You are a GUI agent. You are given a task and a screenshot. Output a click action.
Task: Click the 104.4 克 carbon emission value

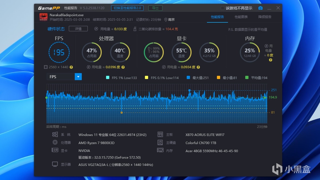(x=172, y=29)
